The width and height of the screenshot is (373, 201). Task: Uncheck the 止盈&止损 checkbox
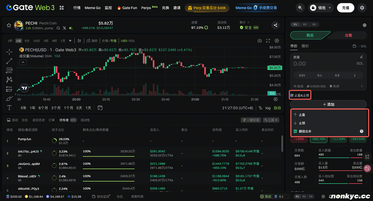click(x=292, y=95)
